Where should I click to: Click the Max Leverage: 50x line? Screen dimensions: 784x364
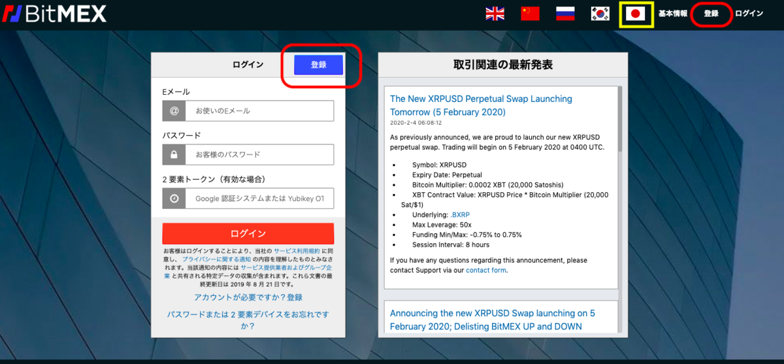pyautogui.click(x=440, y=224)
